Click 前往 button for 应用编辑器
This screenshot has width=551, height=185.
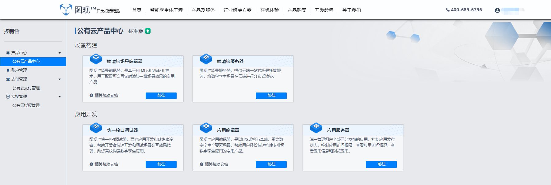[271, 164]
